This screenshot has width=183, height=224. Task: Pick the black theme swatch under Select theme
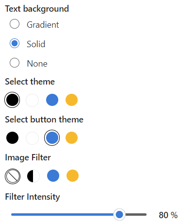click(x=12, y=100)
